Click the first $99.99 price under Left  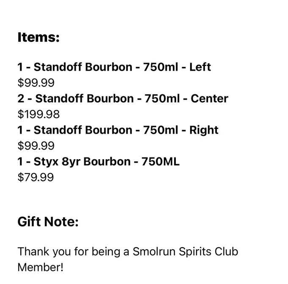[36, 83]
